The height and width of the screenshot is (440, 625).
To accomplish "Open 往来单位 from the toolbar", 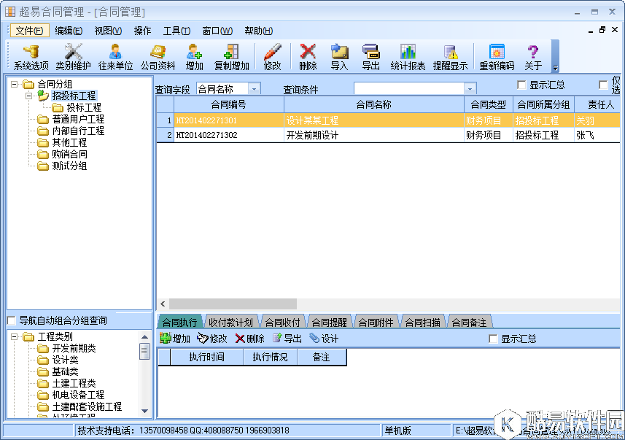I will point(117,55).
